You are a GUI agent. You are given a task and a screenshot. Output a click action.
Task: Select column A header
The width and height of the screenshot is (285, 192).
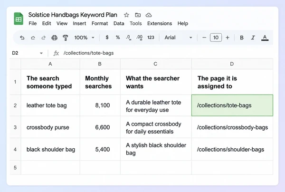[x=50, y=64]
